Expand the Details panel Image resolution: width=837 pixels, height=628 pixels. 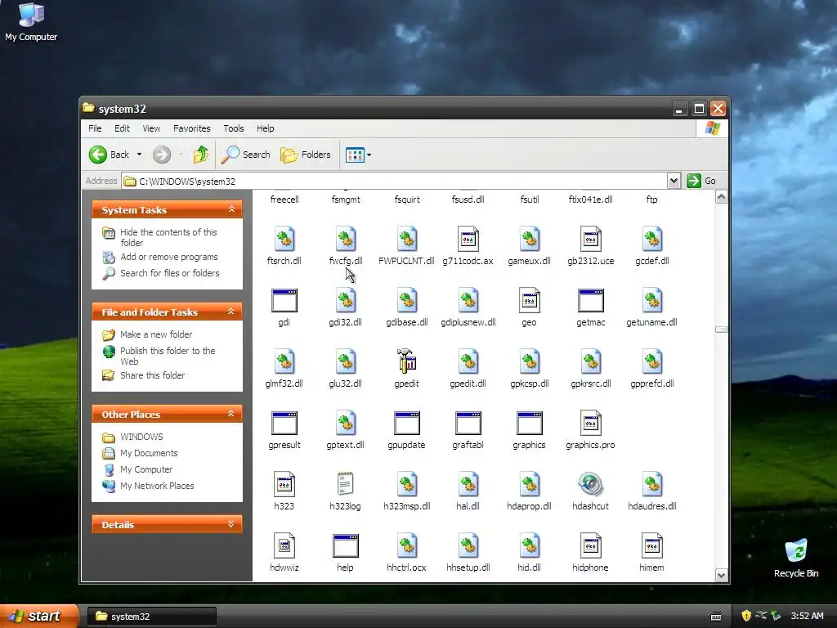pos(231,524)
